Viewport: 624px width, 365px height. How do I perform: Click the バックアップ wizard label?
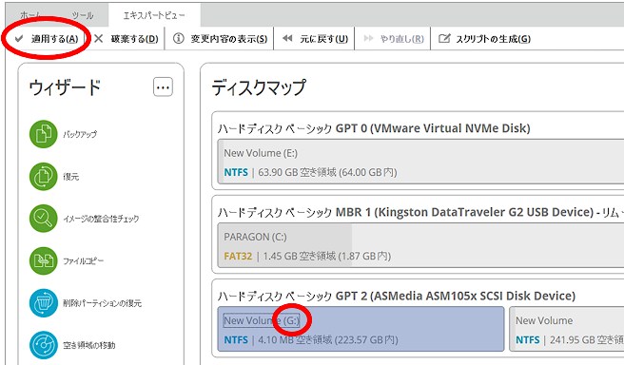click(80, 134)
